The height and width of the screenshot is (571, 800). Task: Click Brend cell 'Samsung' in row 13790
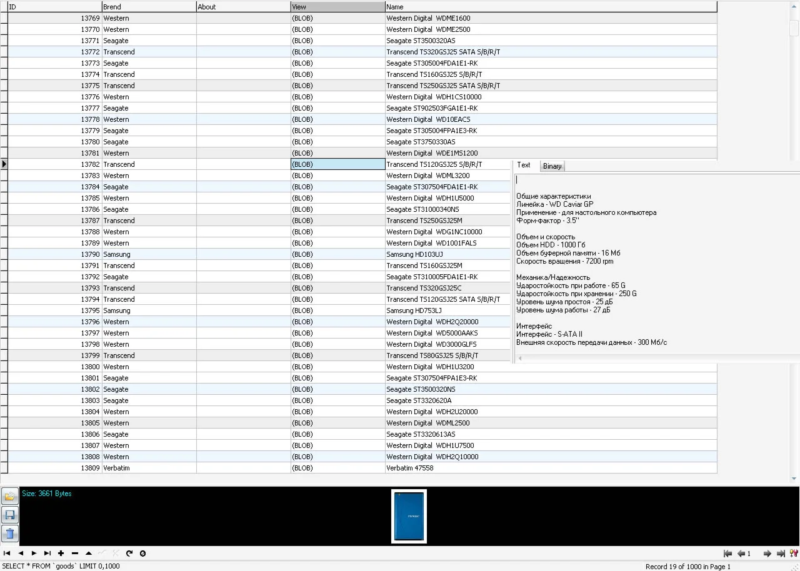tap(149, 254)
